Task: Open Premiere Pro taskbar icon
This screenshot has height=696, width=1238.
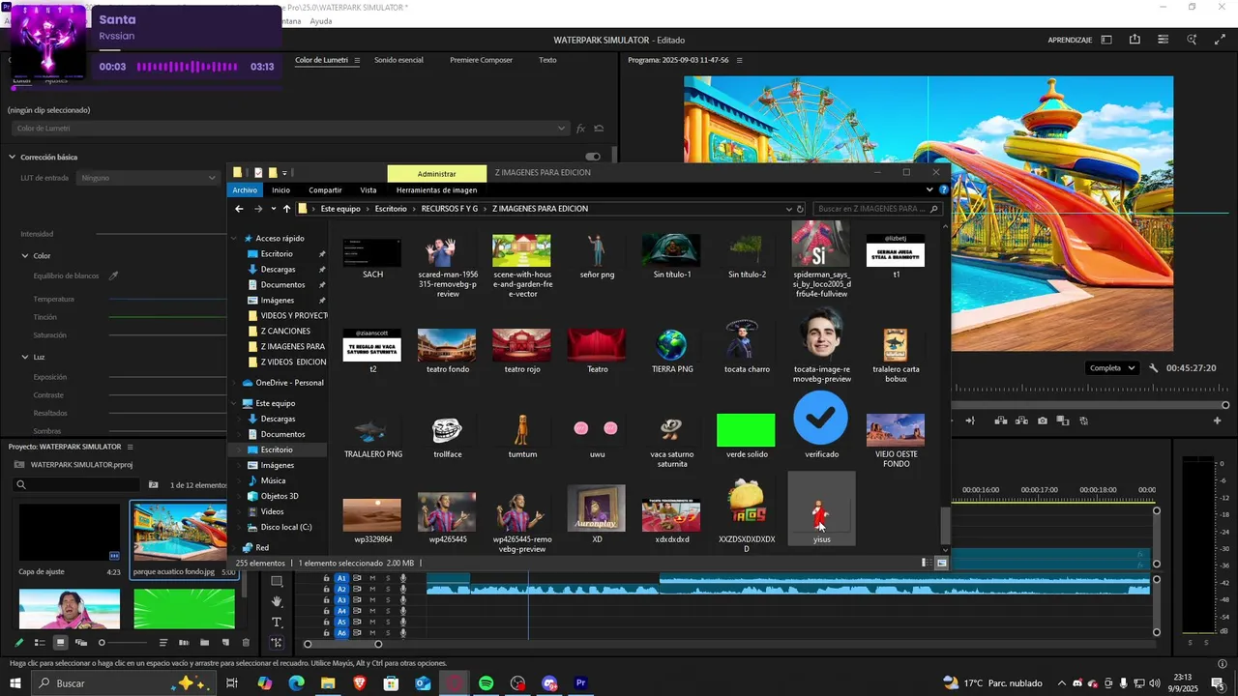Action: coord(581,683)
